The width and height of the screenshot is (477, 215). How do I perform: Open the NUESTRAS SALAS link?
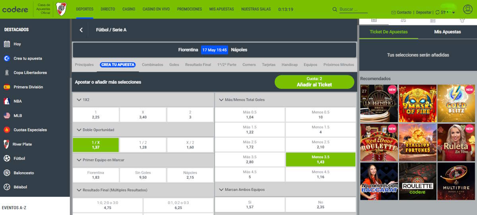point(256,9)
